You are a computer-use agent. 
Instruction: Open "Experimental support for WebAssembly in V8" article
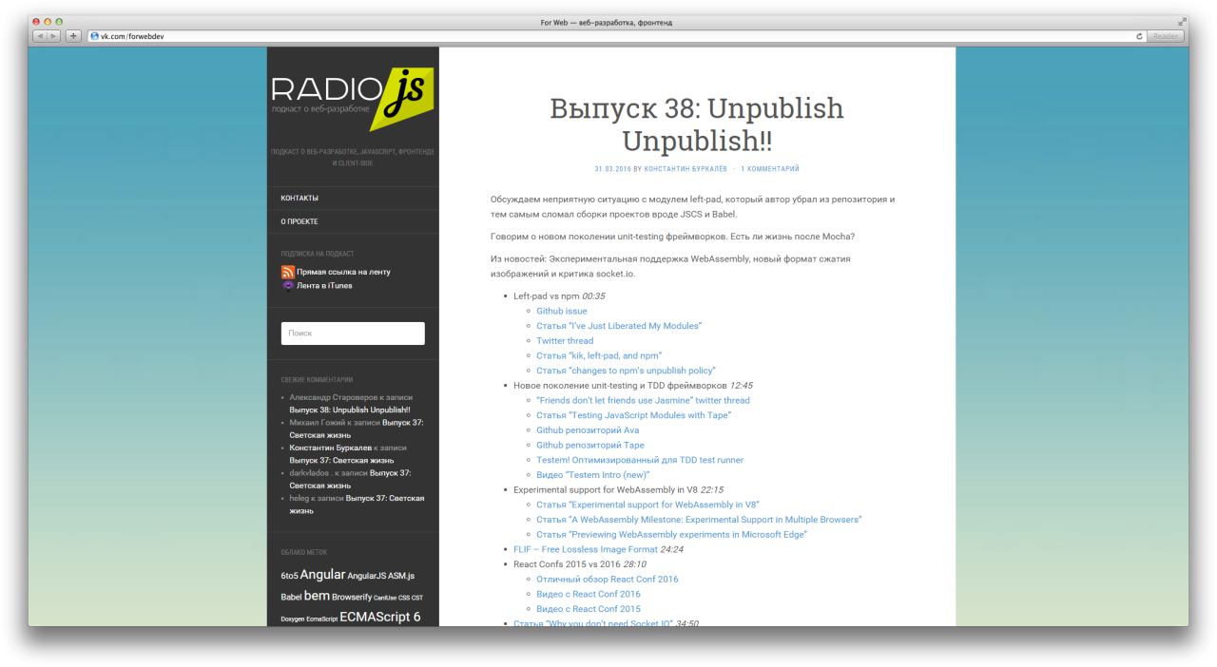pyautogui.click(x=647, y=505)
